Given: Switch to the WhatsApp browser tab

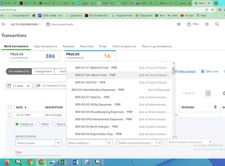Looking at the screenshot, I should [x=124, y=3].
